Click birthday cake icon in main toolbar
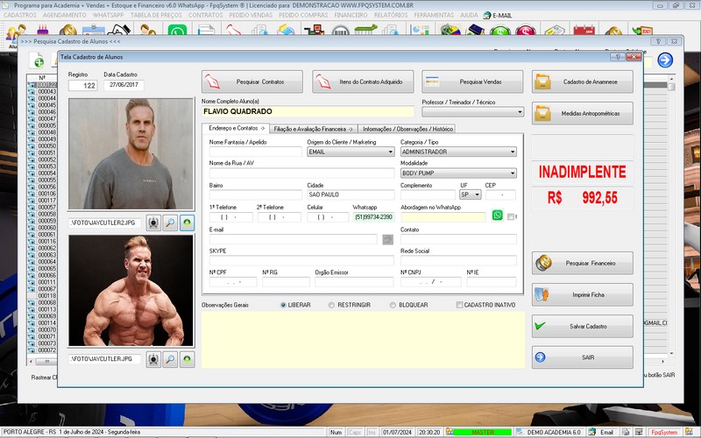Viewport: 701px width, 438px height. (42, 30)
